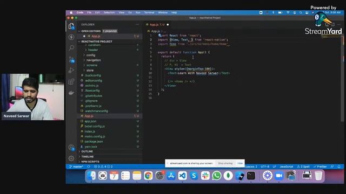The width and height of the screenshot is (346, 194).
Task: Click the feedback icon in status bar
Action: pyautogui.click(x=332, y=167)
